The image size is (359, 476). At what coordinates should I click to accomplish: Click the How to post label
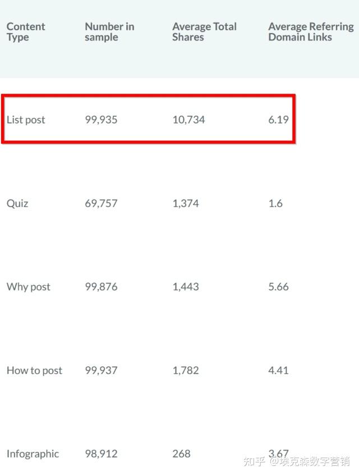(35, 370)
